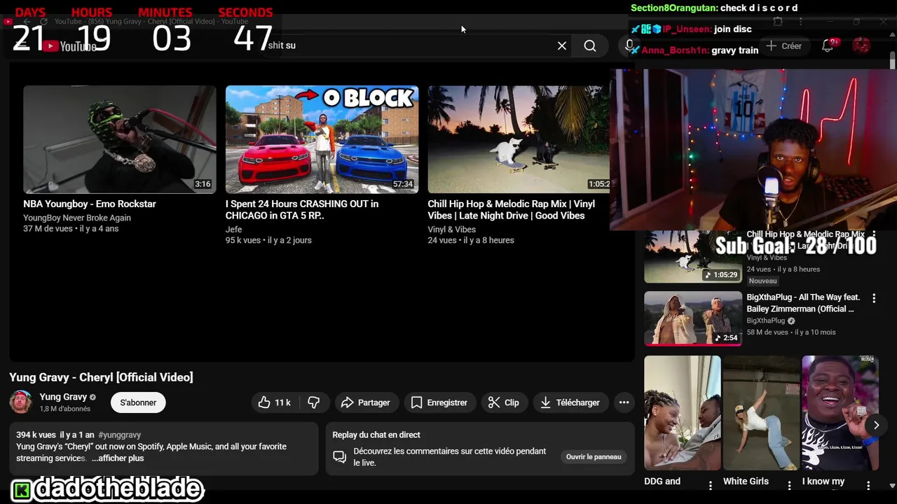Click the video title Yung Gravy - Cheryl
The image size is (897, 504).
tap(101, 377)
